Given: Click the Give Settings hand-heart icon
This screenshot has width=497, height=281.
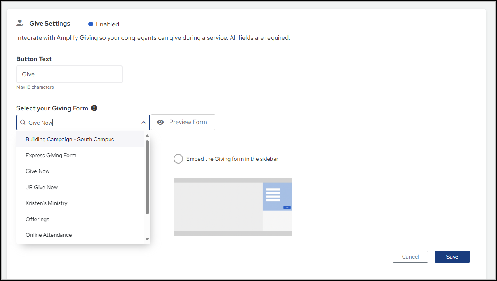Looking at the screenshot, I should [x=20, y=24].
